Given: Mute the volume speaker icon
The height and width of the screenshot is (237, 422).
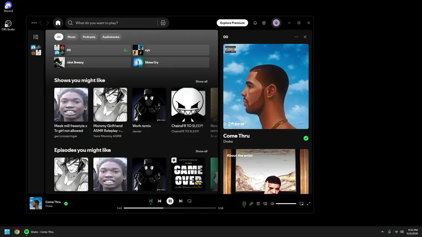Looking at the screenshot, I should [x=272, y=204].
